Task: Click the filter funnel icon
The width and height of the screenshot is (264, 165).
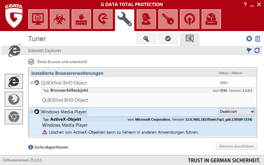Action: (249, 50)
